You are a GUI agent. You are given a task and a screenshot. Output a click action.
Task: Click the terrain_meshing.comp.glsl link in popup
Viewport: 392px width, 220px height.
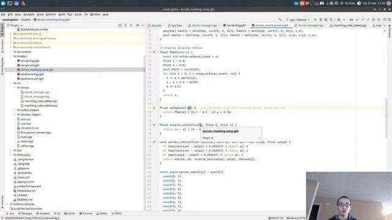[x=221, y=131]
